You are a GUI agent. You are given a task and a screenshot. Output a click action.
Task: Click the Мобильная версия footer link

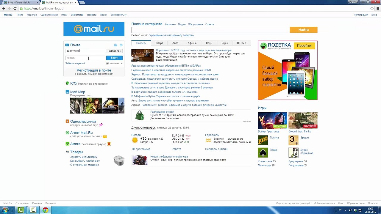pyautogui.click(x=324, y=203)
